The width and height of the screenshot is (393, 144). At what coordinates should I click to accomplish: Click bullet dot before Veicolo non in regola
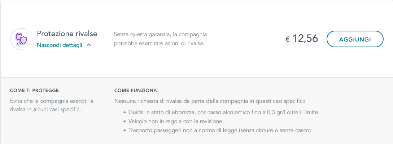[x=125, y=122]
